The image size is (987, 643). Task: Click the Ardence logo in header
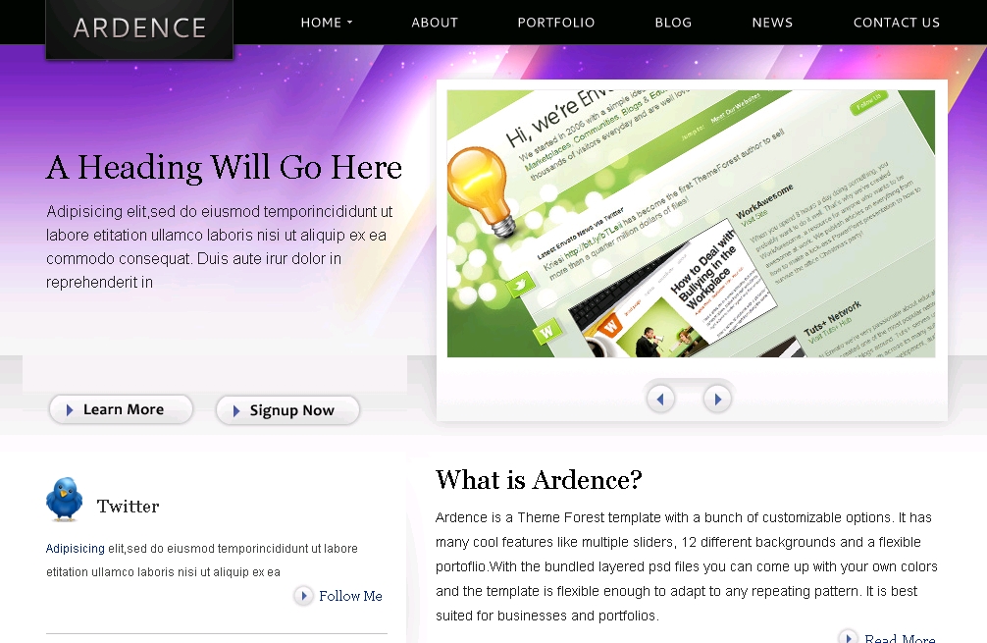pyautogui.click(x=139, y=27)
